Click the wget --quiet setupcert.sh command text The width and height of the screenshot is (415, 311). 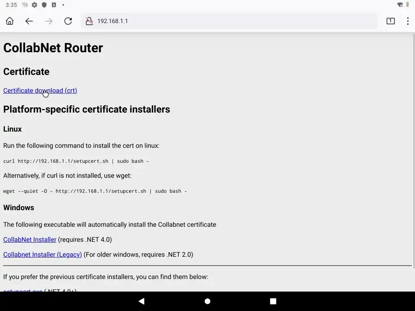[95, 191]
